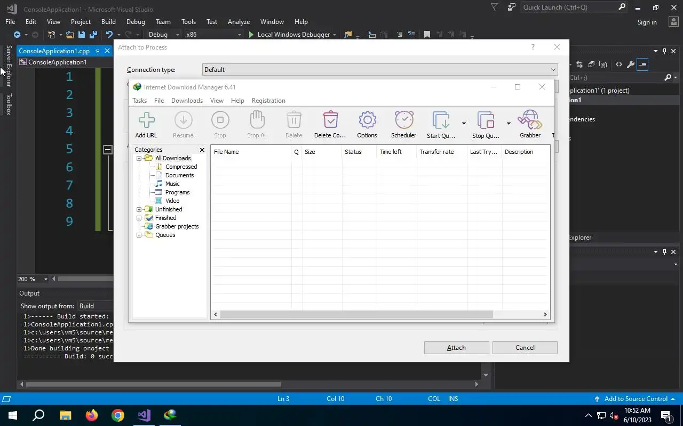Click the View Code icon in Solution Explorer

click(618, 64)
